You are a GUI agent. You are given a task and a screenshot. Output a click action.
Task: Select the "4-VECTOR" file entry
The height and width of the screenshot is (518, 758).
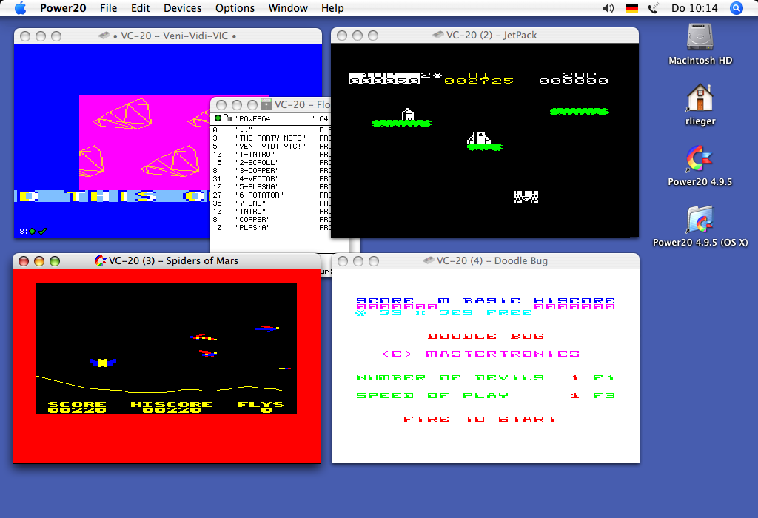pos(271,179)
